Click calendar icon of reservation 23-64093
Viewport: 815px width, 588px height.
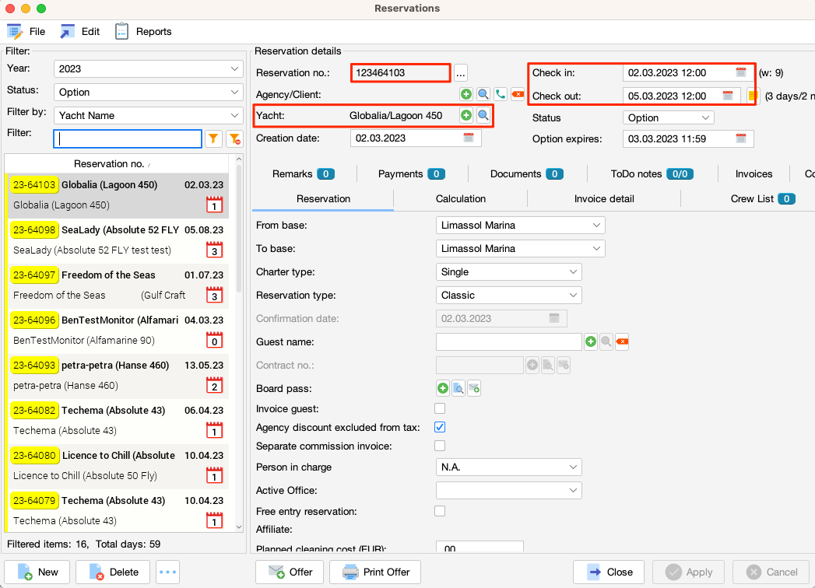pyautogui.click(x=214, y=386)
